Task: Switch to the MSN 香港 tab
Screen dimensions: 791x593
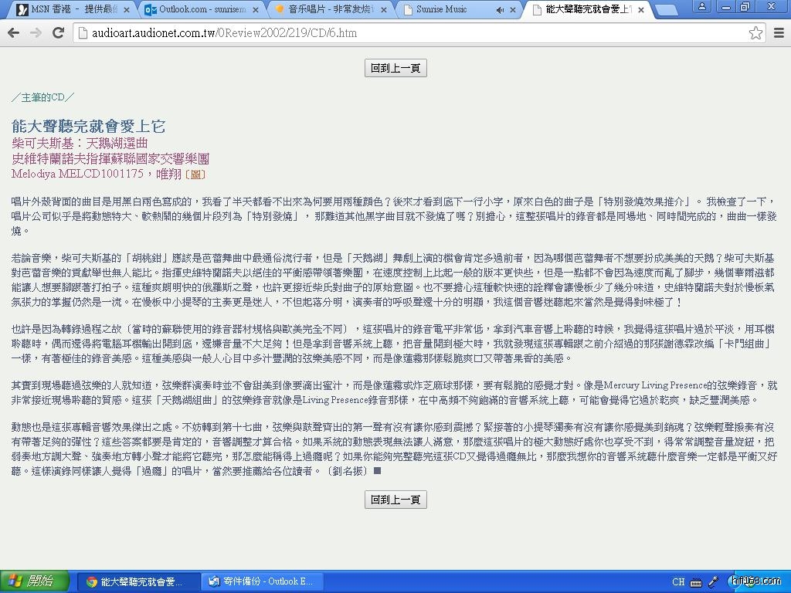Action: [70, 10]
